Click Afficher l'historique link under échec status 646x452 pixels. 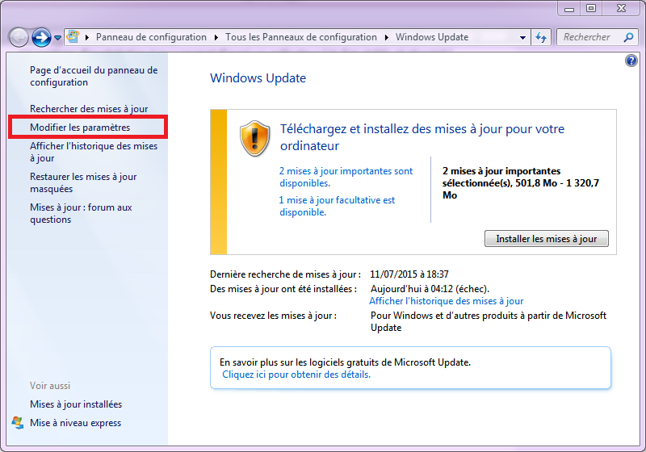tap(447, 301)
